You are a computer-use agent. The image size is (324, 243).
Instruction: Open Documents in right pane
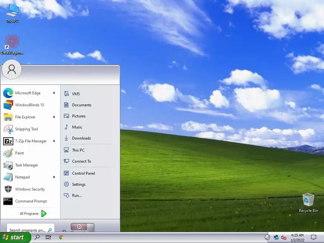(89, 105)
